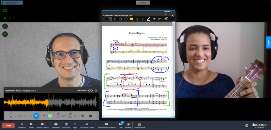Zoom in the PDF with plus icon
Screen dimensions: 271x130
126,19
